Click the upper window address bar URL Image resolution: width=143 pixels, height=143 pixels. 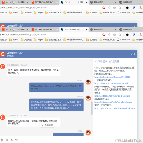(x=23, y=8)
